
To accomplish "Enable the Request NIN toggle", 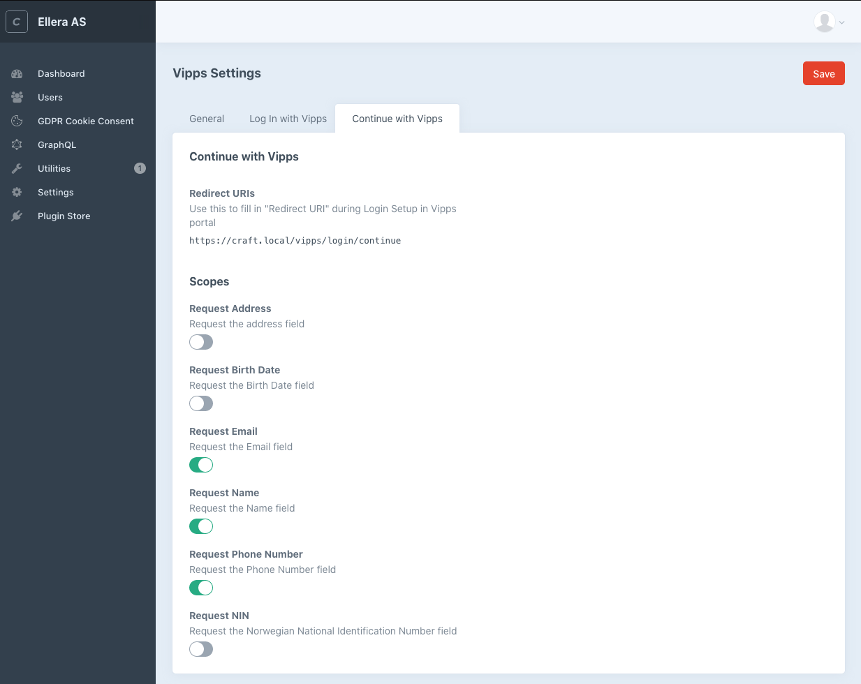I will pyautogui.click(x=201, y=649).
